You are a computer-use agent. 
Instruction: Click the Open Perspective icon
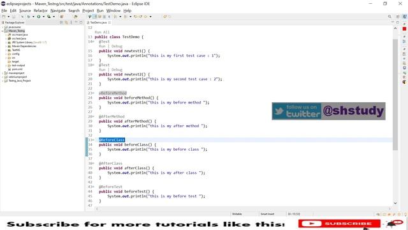[398, 17]
